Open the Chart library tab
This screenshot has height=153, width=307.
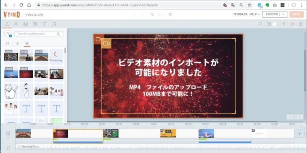coord(35,24)
